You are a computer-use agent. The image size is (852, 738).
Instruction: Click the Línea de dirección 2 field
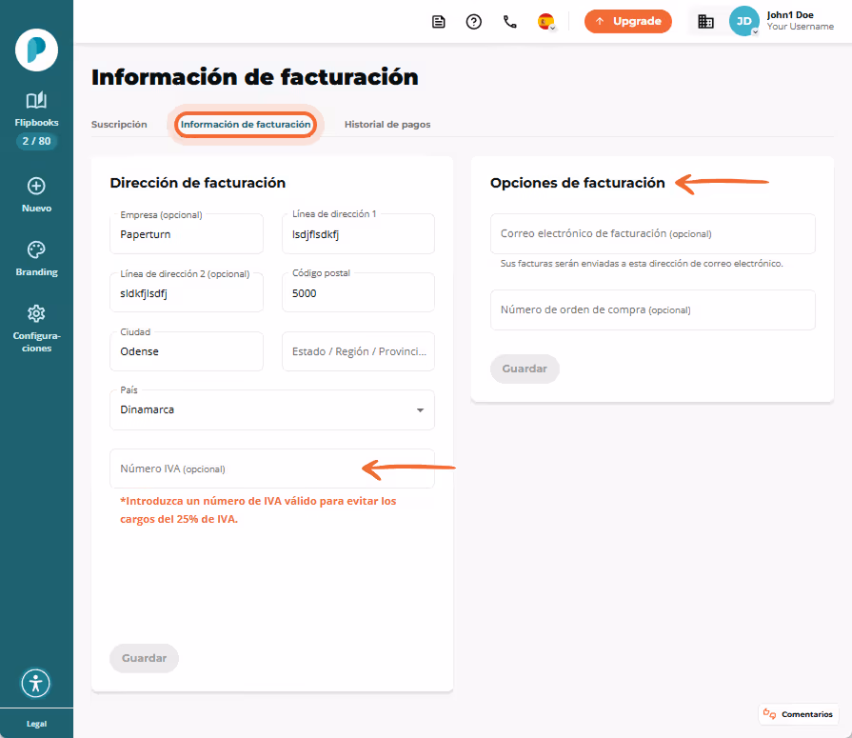click(187, 293)
